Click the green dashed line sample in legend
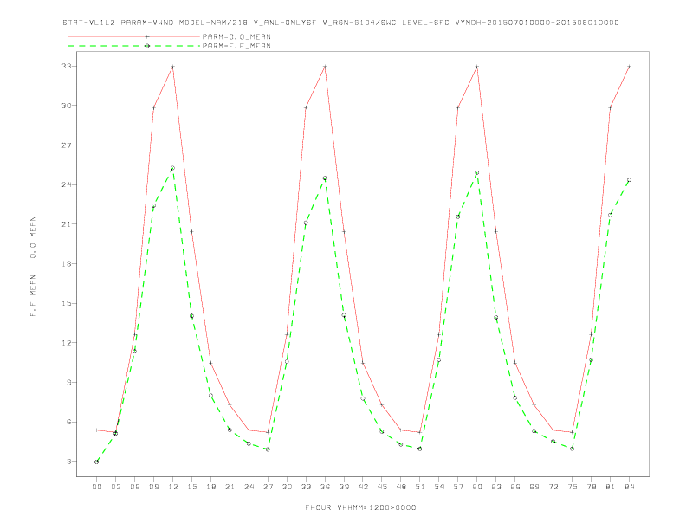The image size is (686, 530). (134, 46)
